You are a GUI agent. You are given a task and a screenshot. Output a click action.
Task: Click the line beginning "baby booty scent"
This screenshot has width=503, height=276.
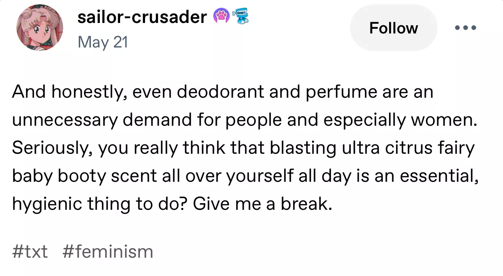(244, 176)
